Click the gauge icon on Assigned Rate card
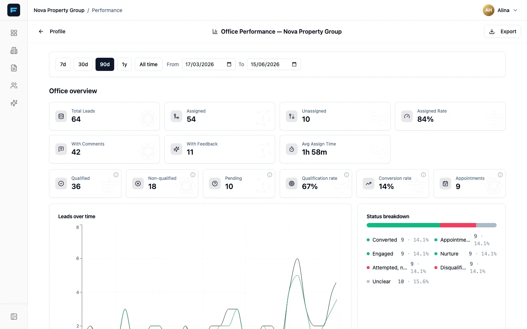This screenshot has width=527, height=329. click(x=407, y=116)
